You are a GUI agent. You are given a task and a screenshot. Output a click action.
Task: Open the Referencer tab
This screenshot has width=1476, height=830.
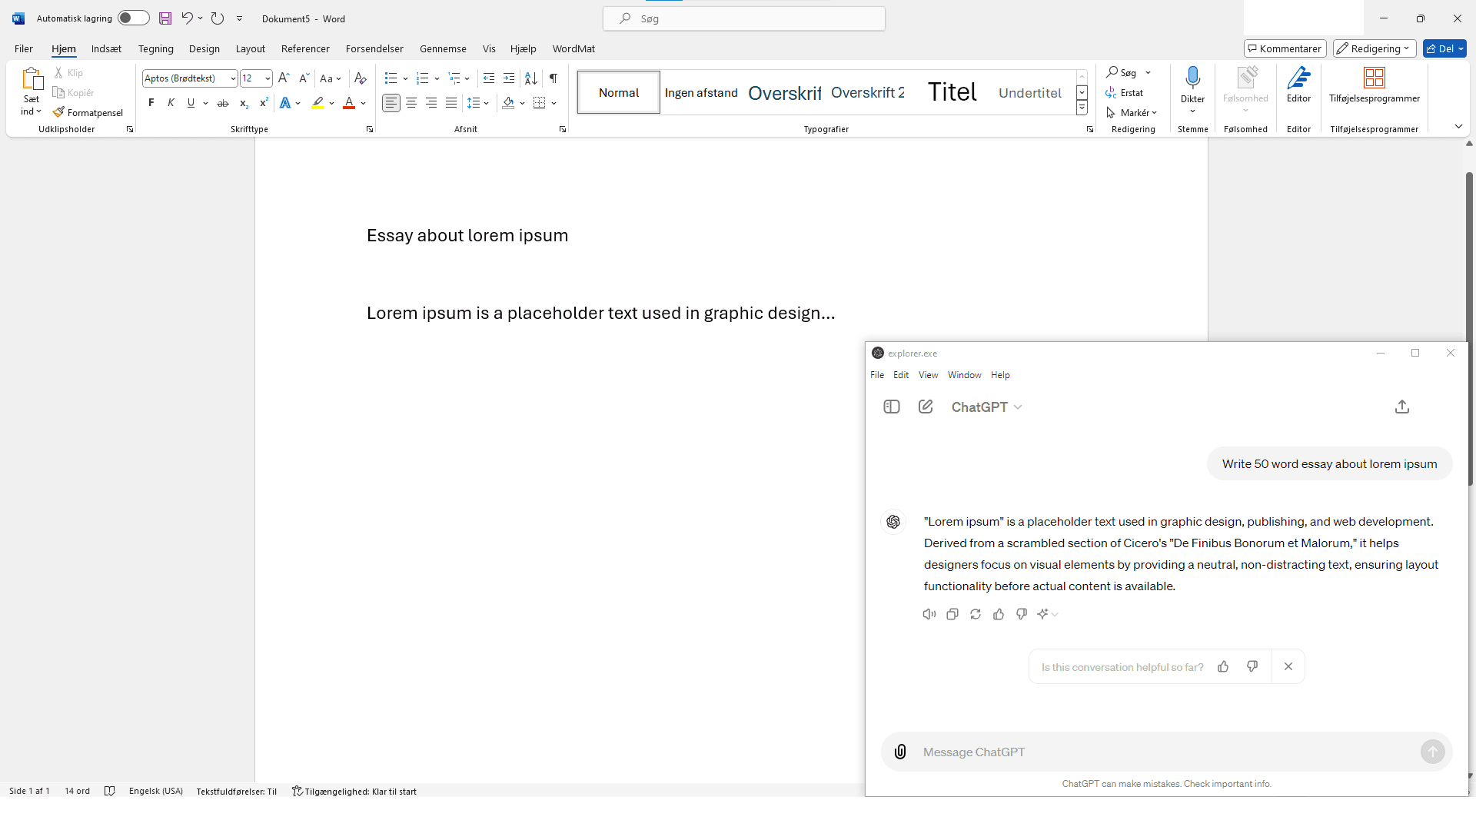pyautogui.click(x=305, y=48)
